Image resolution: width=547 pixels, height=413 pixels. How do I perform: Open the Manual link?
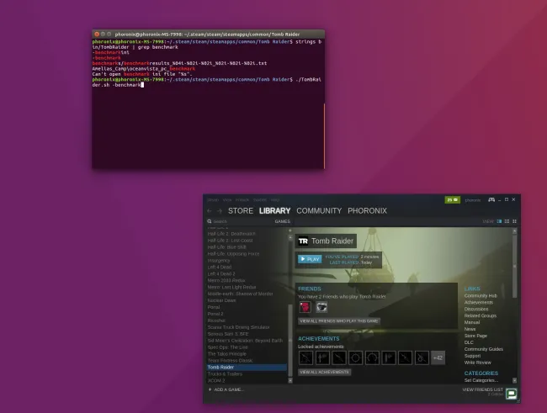pos(472,322)
